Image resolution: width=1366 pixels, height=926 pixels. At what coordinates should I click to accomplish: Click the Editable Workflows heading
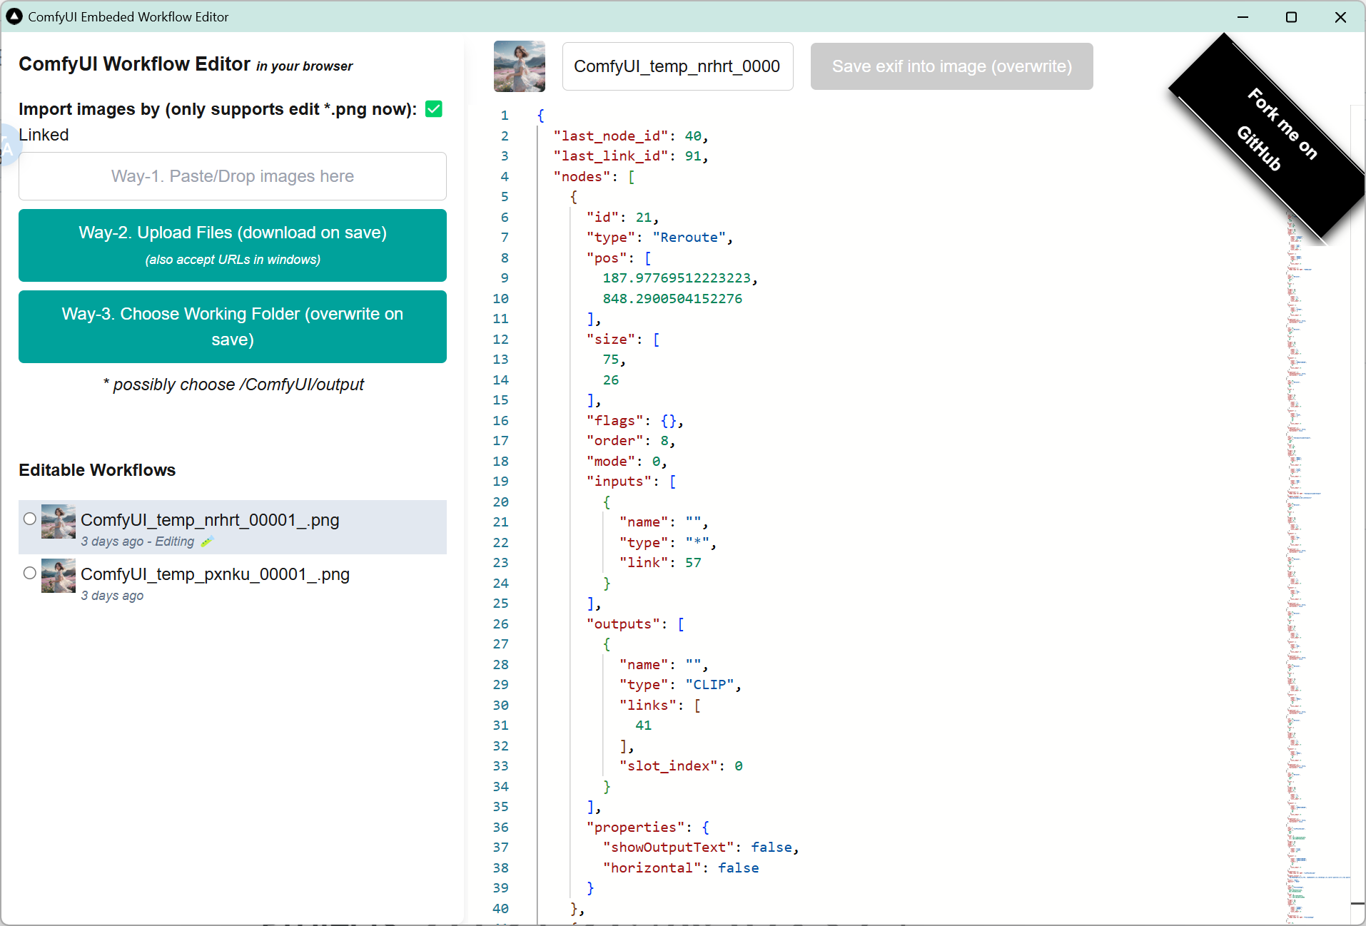97,470
